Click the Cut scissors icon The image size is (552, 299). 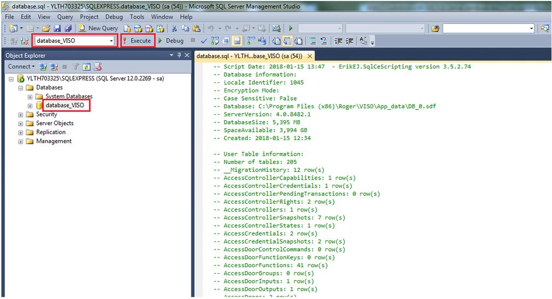[174, 29]
